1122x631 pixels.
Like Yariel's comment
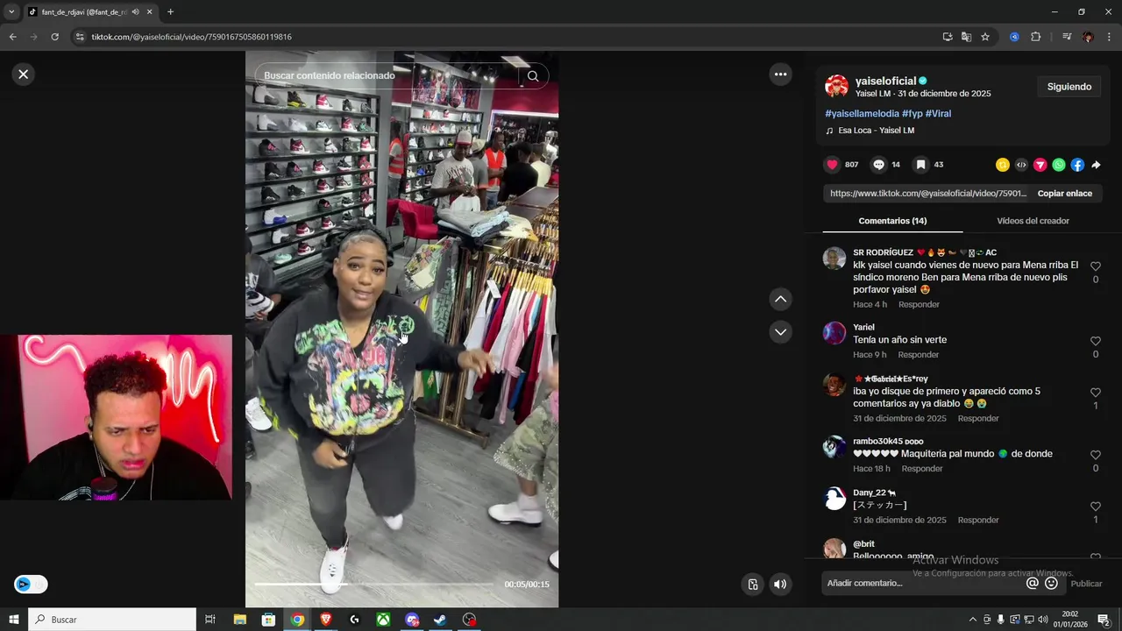tap(1095, 342)
